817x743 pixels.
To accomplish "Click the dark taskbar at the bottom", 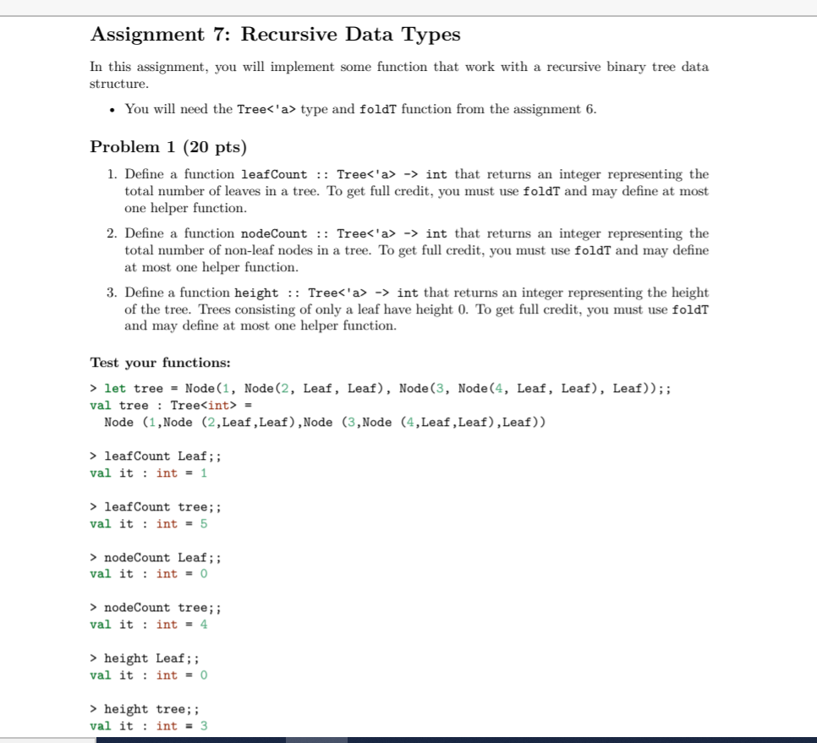I will point(408,739).
